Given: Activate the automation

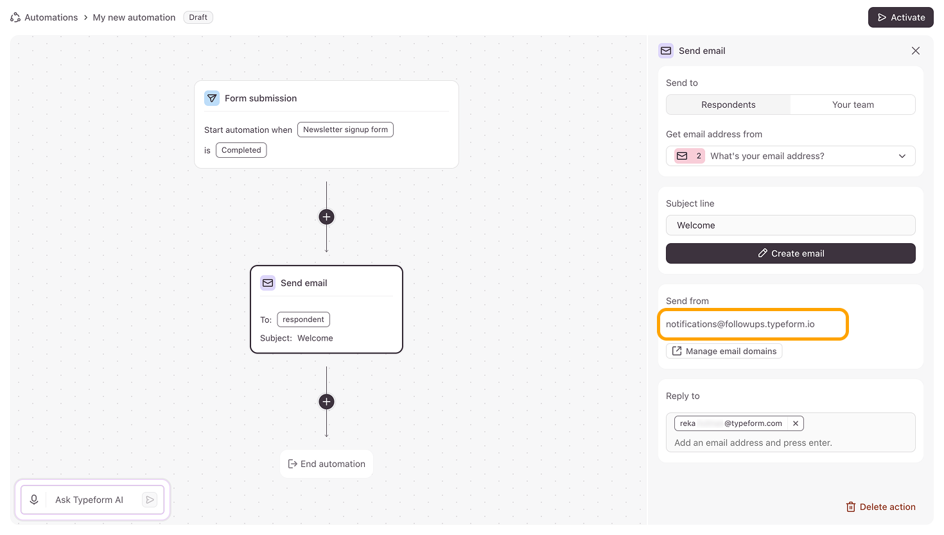Looking at the screenshot, I should 900,17.
